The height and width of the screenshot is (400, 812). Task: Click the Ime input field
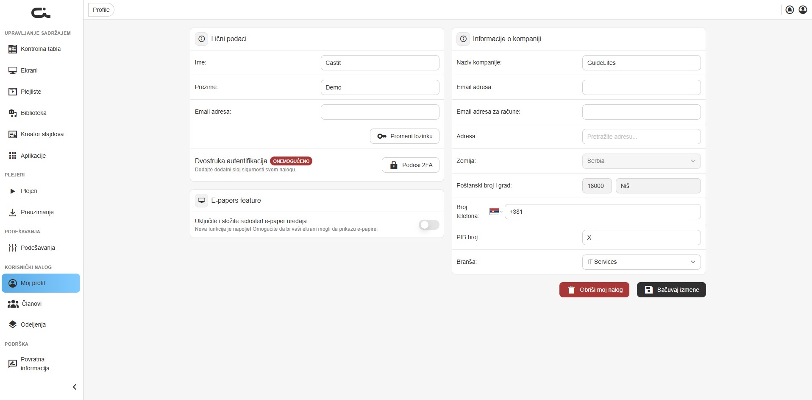coord(380,63)
